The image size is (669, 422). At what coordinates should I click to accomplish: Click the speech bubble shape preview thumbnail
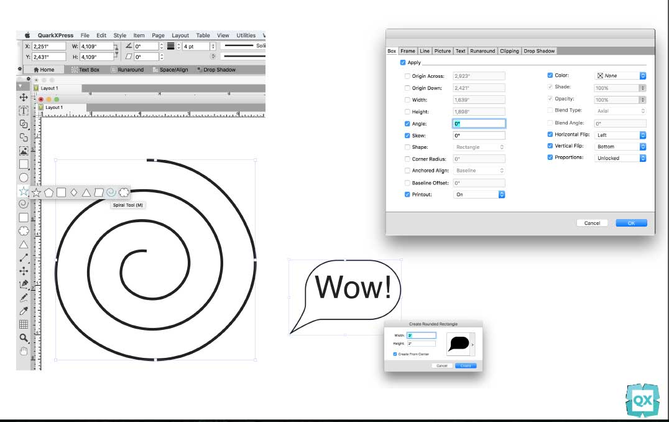458,344
